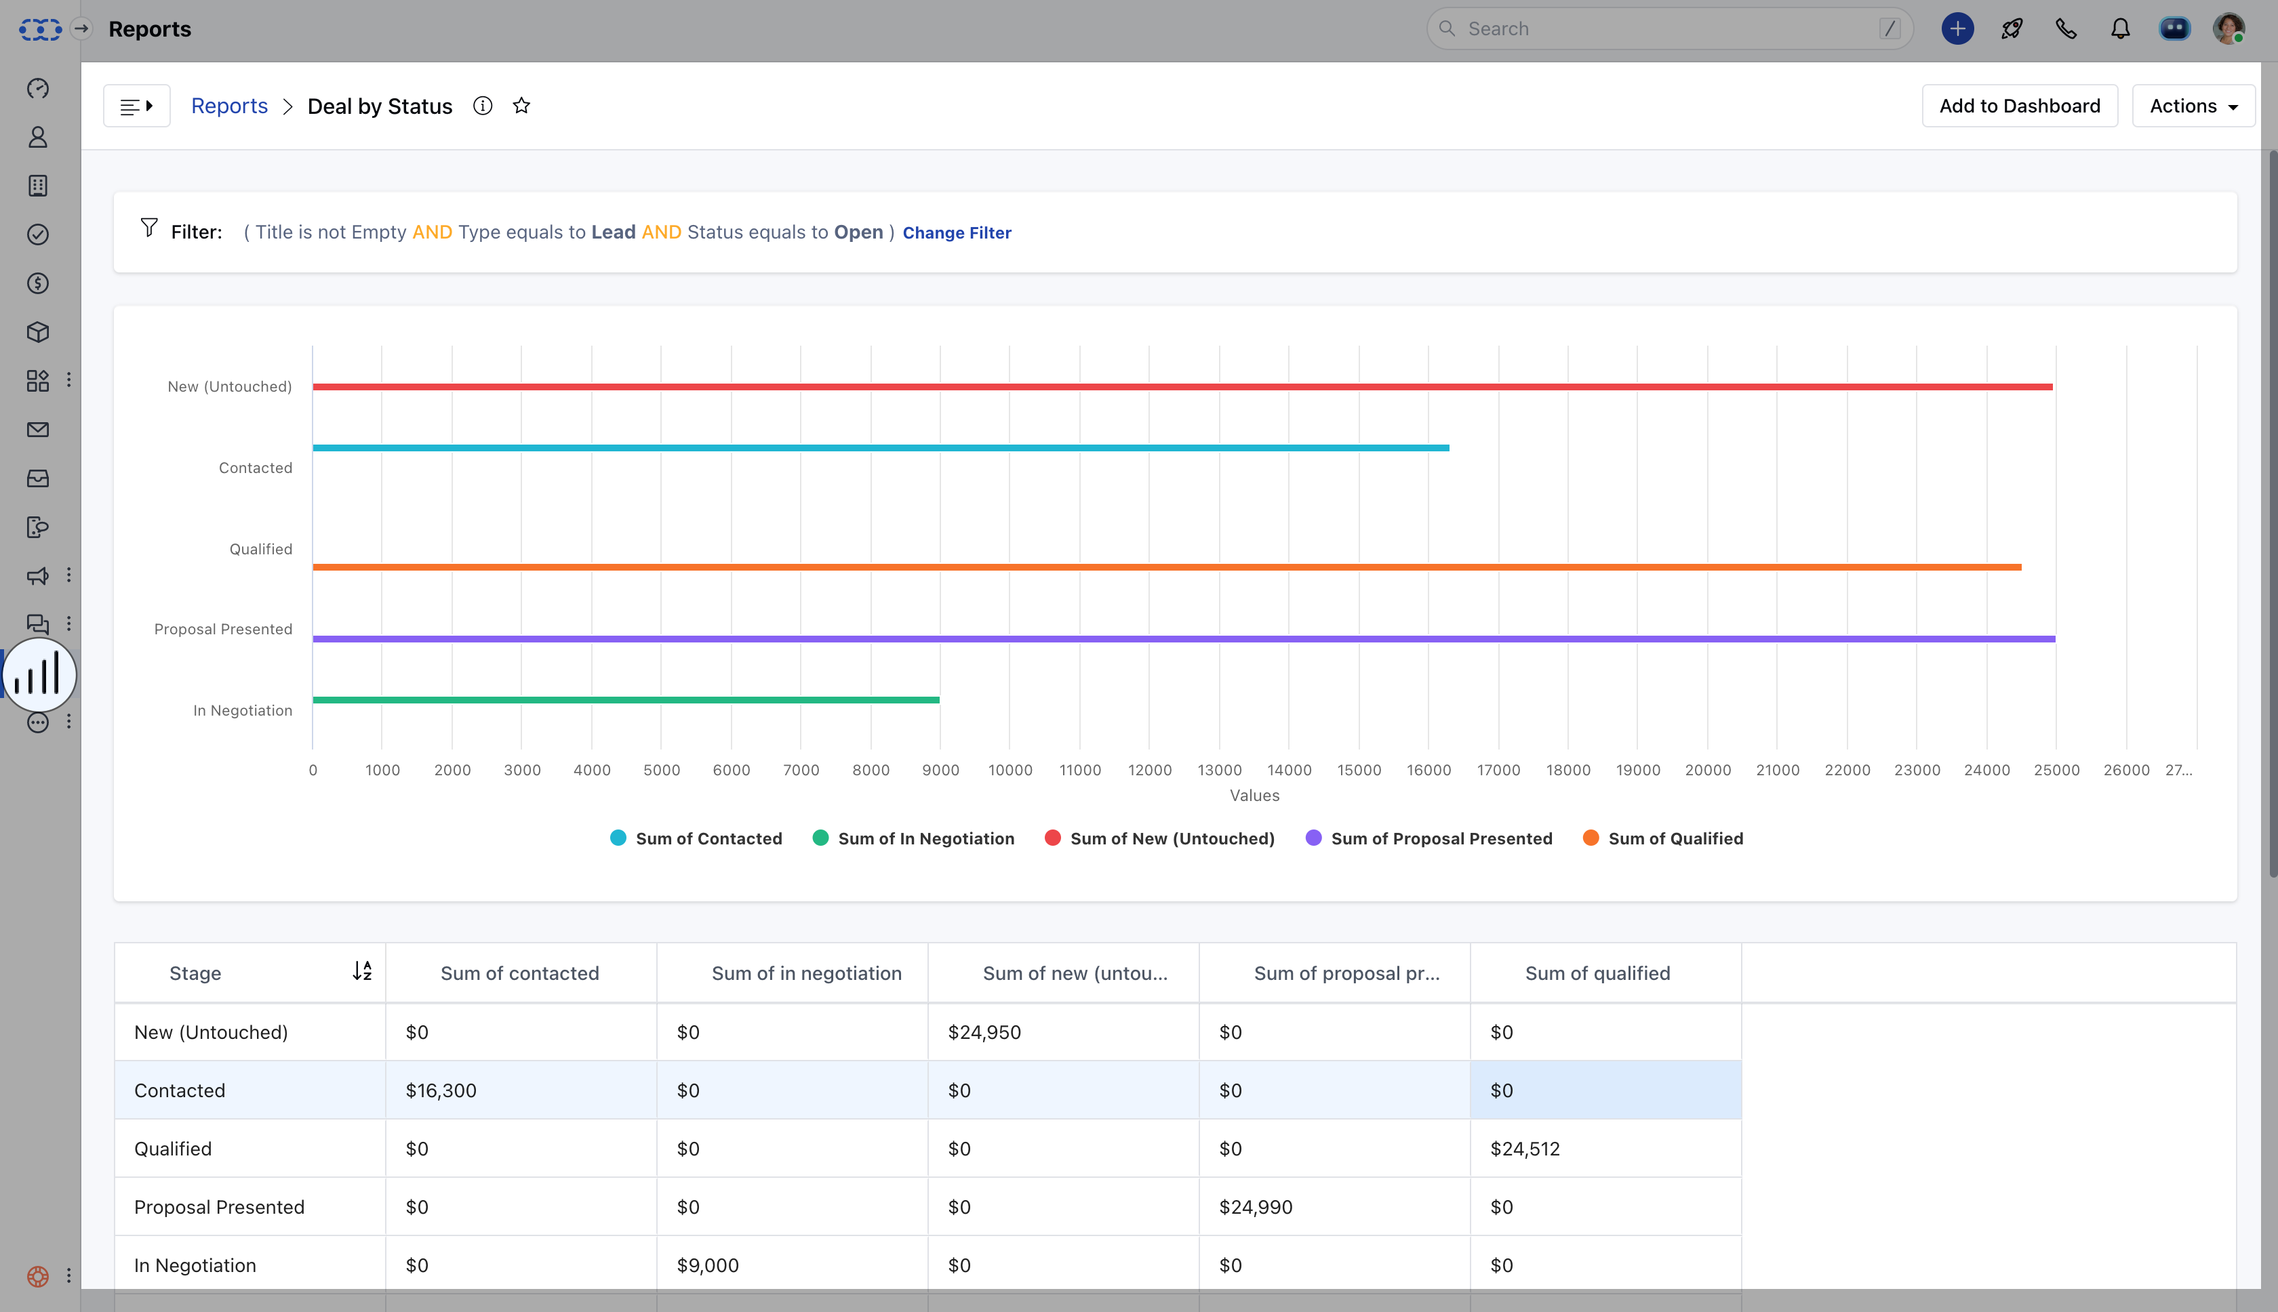The height and width of the screenshot is (1312, 2278).
Task: Open Products cube icon in sidebar
Action: click(38, 331)
